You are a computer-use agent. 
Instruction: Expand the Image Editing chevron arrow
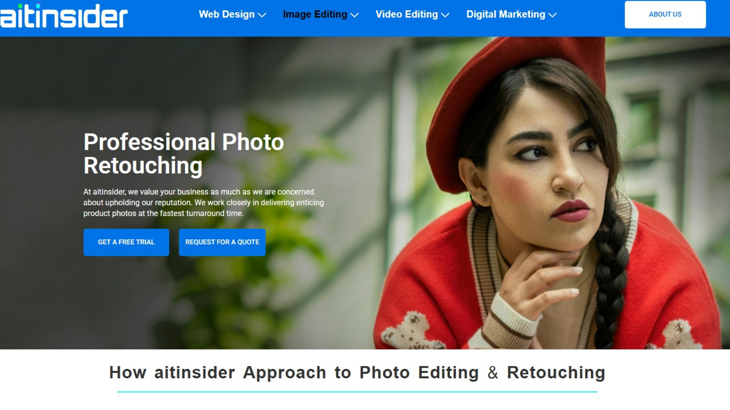click(x=355, y=15)
